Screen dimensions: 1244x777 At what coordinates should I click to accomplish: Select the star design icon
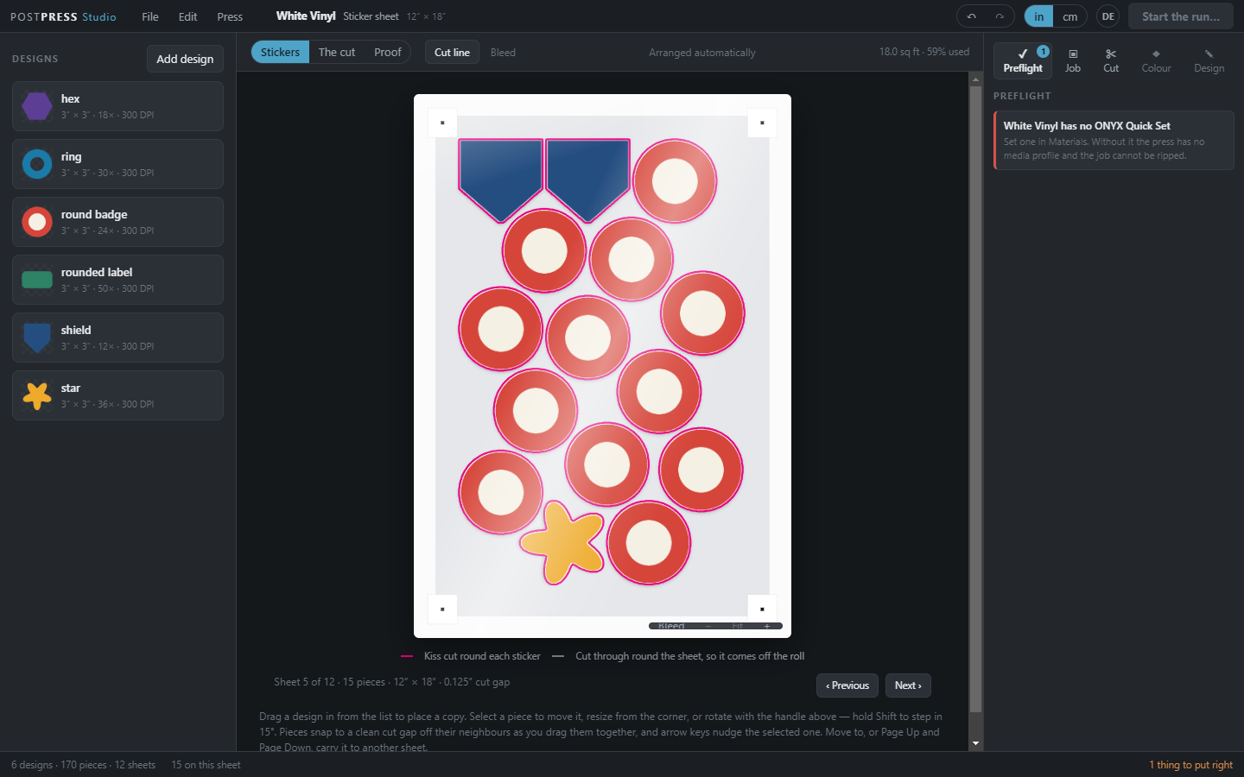point(37,395)
